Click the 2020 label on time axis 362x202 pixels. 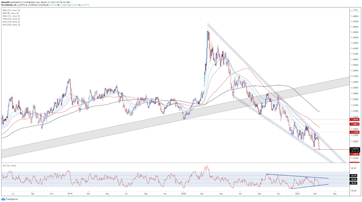click(x=184, y=193)
